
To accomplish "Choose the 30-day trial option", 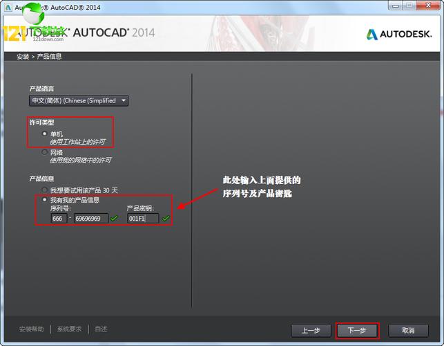I will click(x=44, y=190).
